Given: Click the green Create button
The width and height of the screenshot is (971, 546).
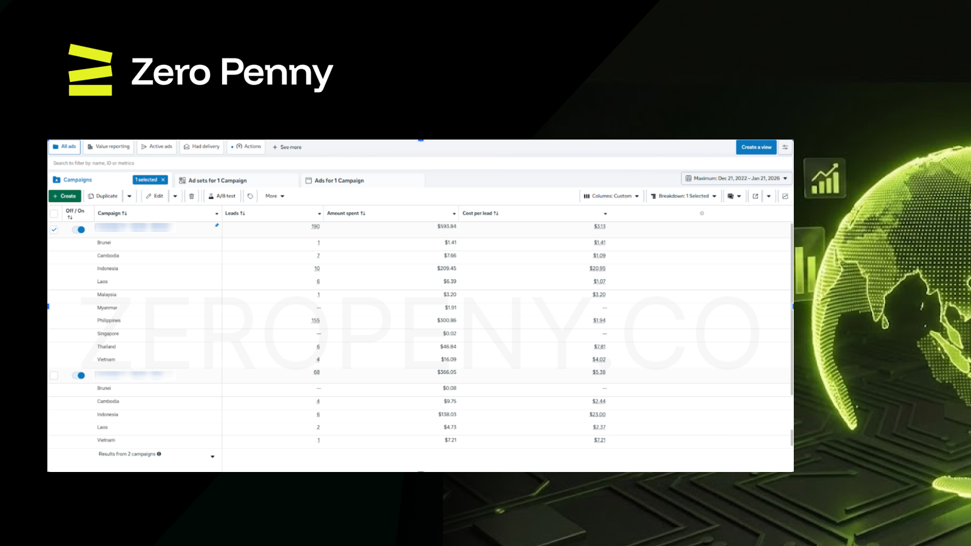Looking at the screenshot, I should tap(64, 196).
